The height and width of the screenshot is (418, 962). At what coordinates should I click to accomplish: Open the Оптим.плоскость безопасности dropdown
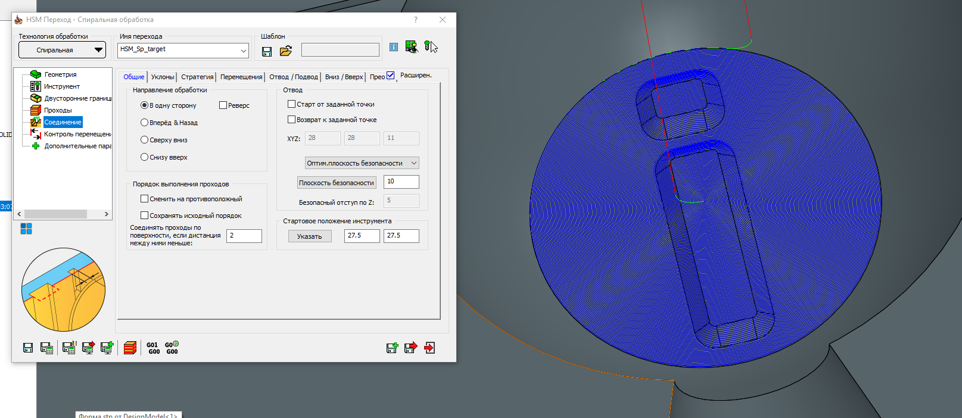362,163
